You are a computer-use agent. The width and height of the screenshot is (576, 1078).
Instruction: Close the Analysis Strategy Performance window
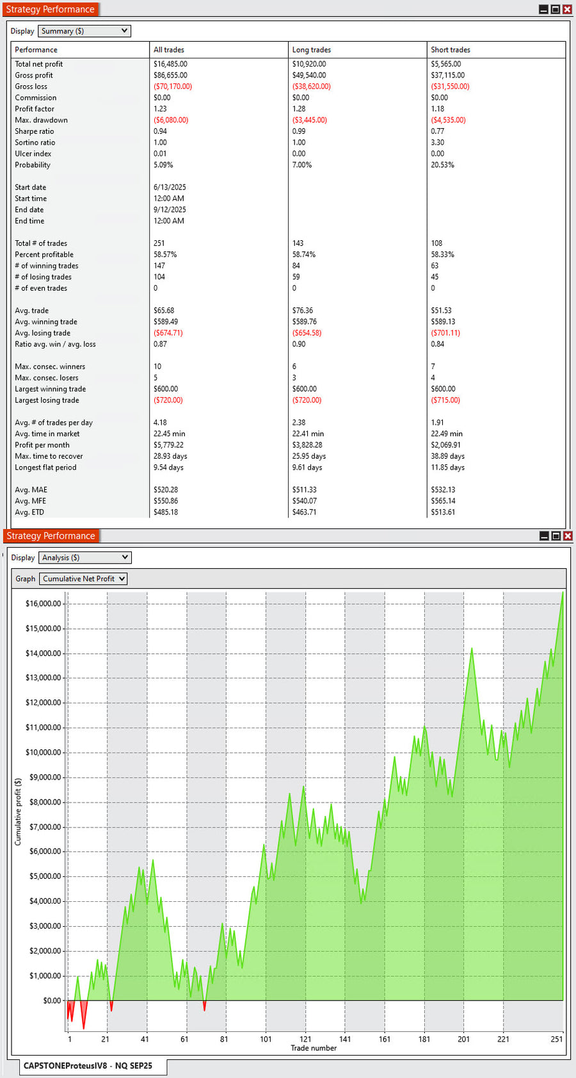click(568, 536)
